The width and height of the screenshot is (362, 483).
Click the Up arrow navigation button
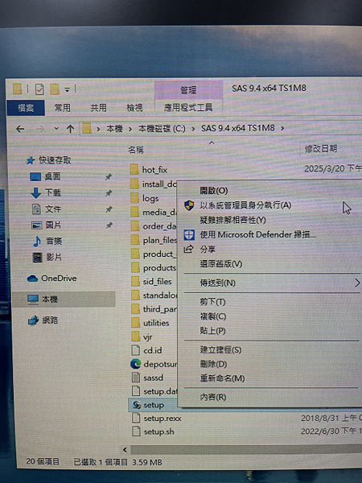71,129
